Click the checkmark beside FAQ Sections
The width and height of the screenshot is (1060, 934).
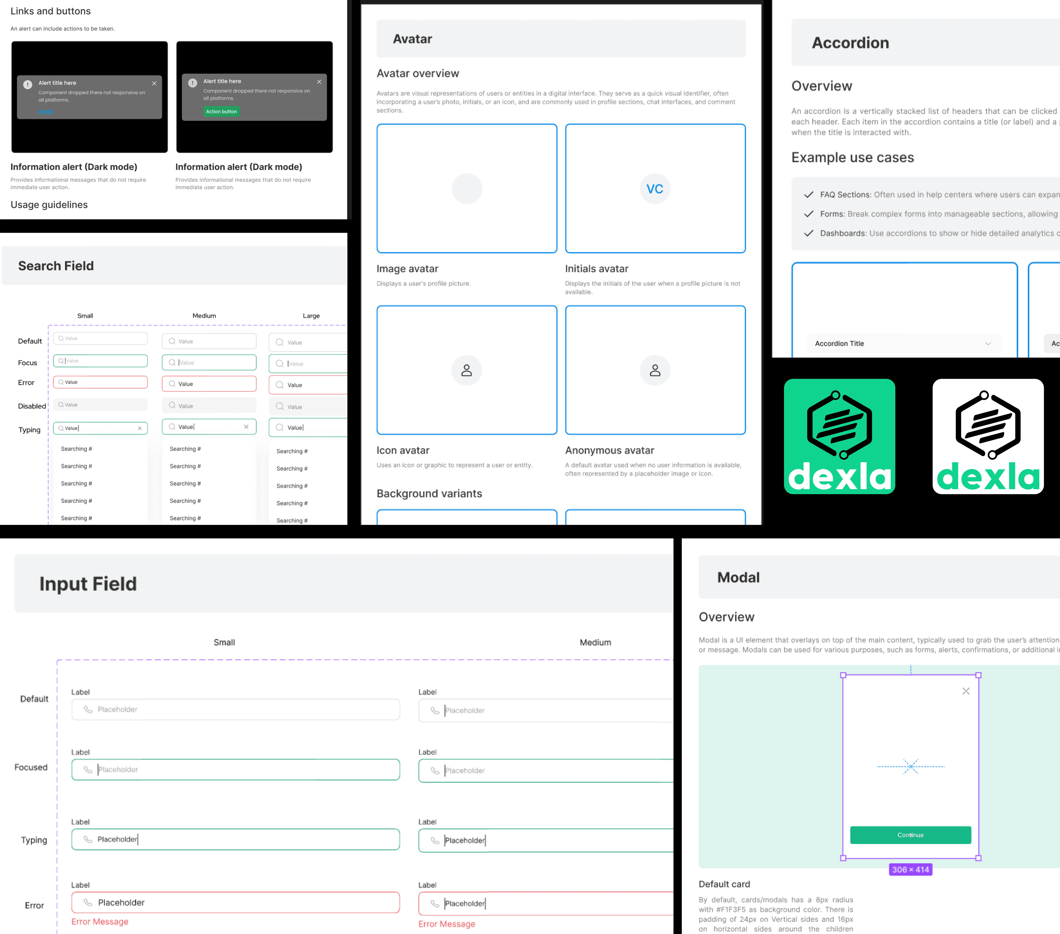coord(809,195)
